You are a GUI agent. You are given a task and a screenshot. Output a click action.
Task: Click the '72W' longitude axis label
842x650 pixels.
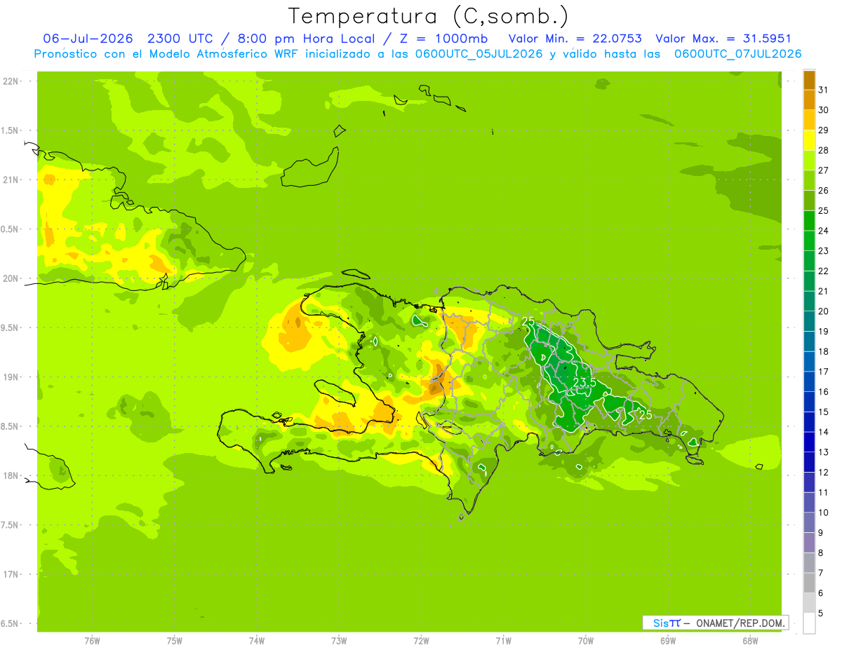pos(421,641)
